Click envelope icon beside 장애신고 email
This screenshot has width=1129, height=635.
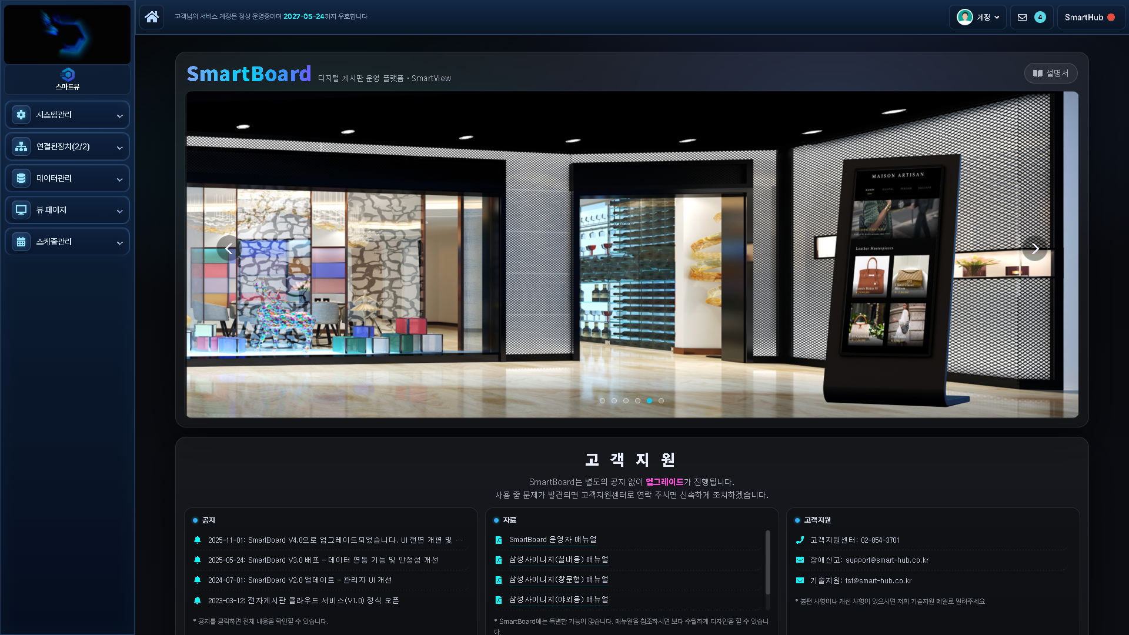coord(800,560)
